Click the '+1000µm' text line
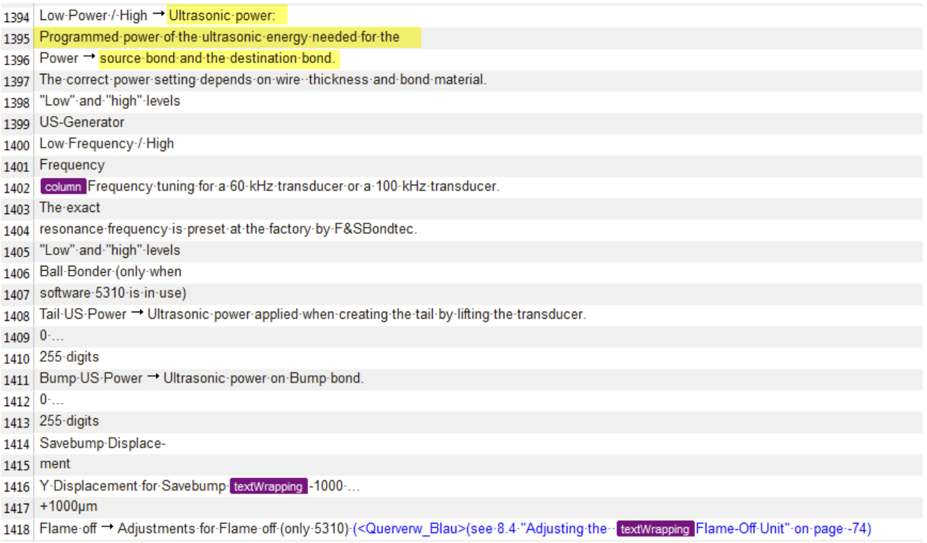The image size is (927, 543). [68, 507]
